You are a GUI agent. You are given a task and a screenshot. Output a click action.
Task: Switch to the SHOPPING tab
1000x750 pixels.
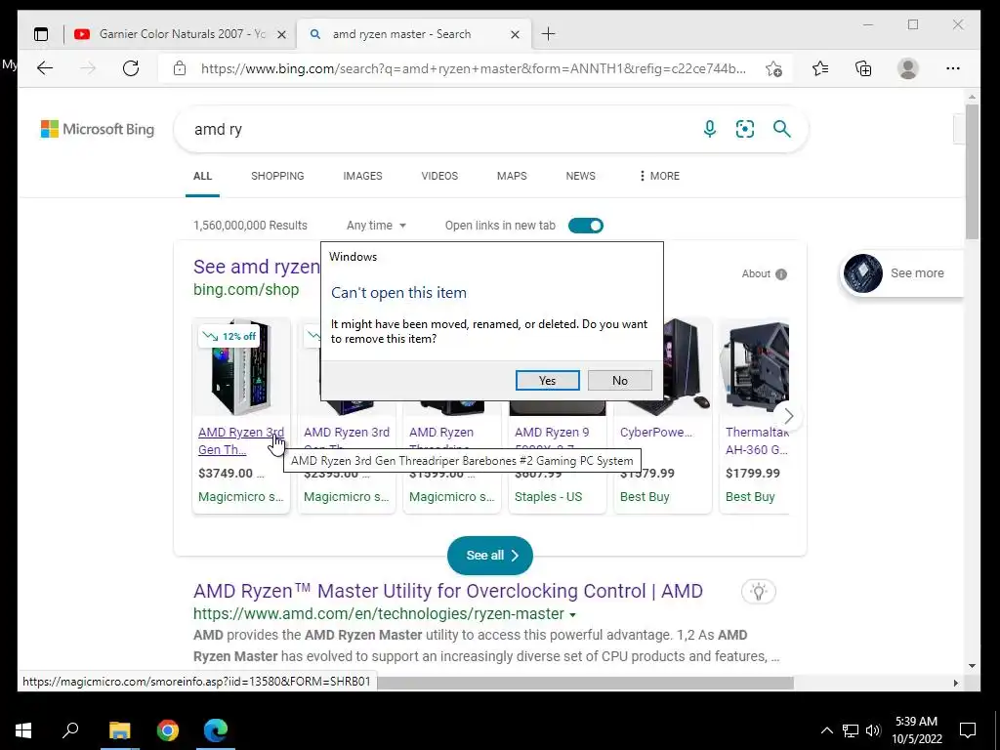(x=277, y=176)
